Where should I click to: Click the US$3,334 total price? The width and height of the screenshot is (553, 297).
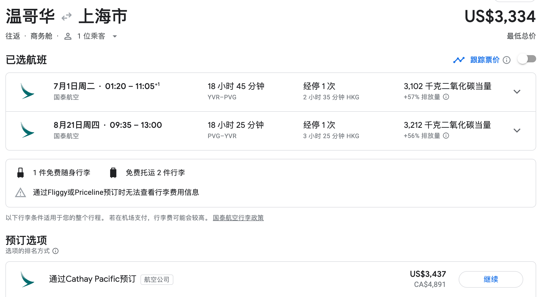coord(500,16)
